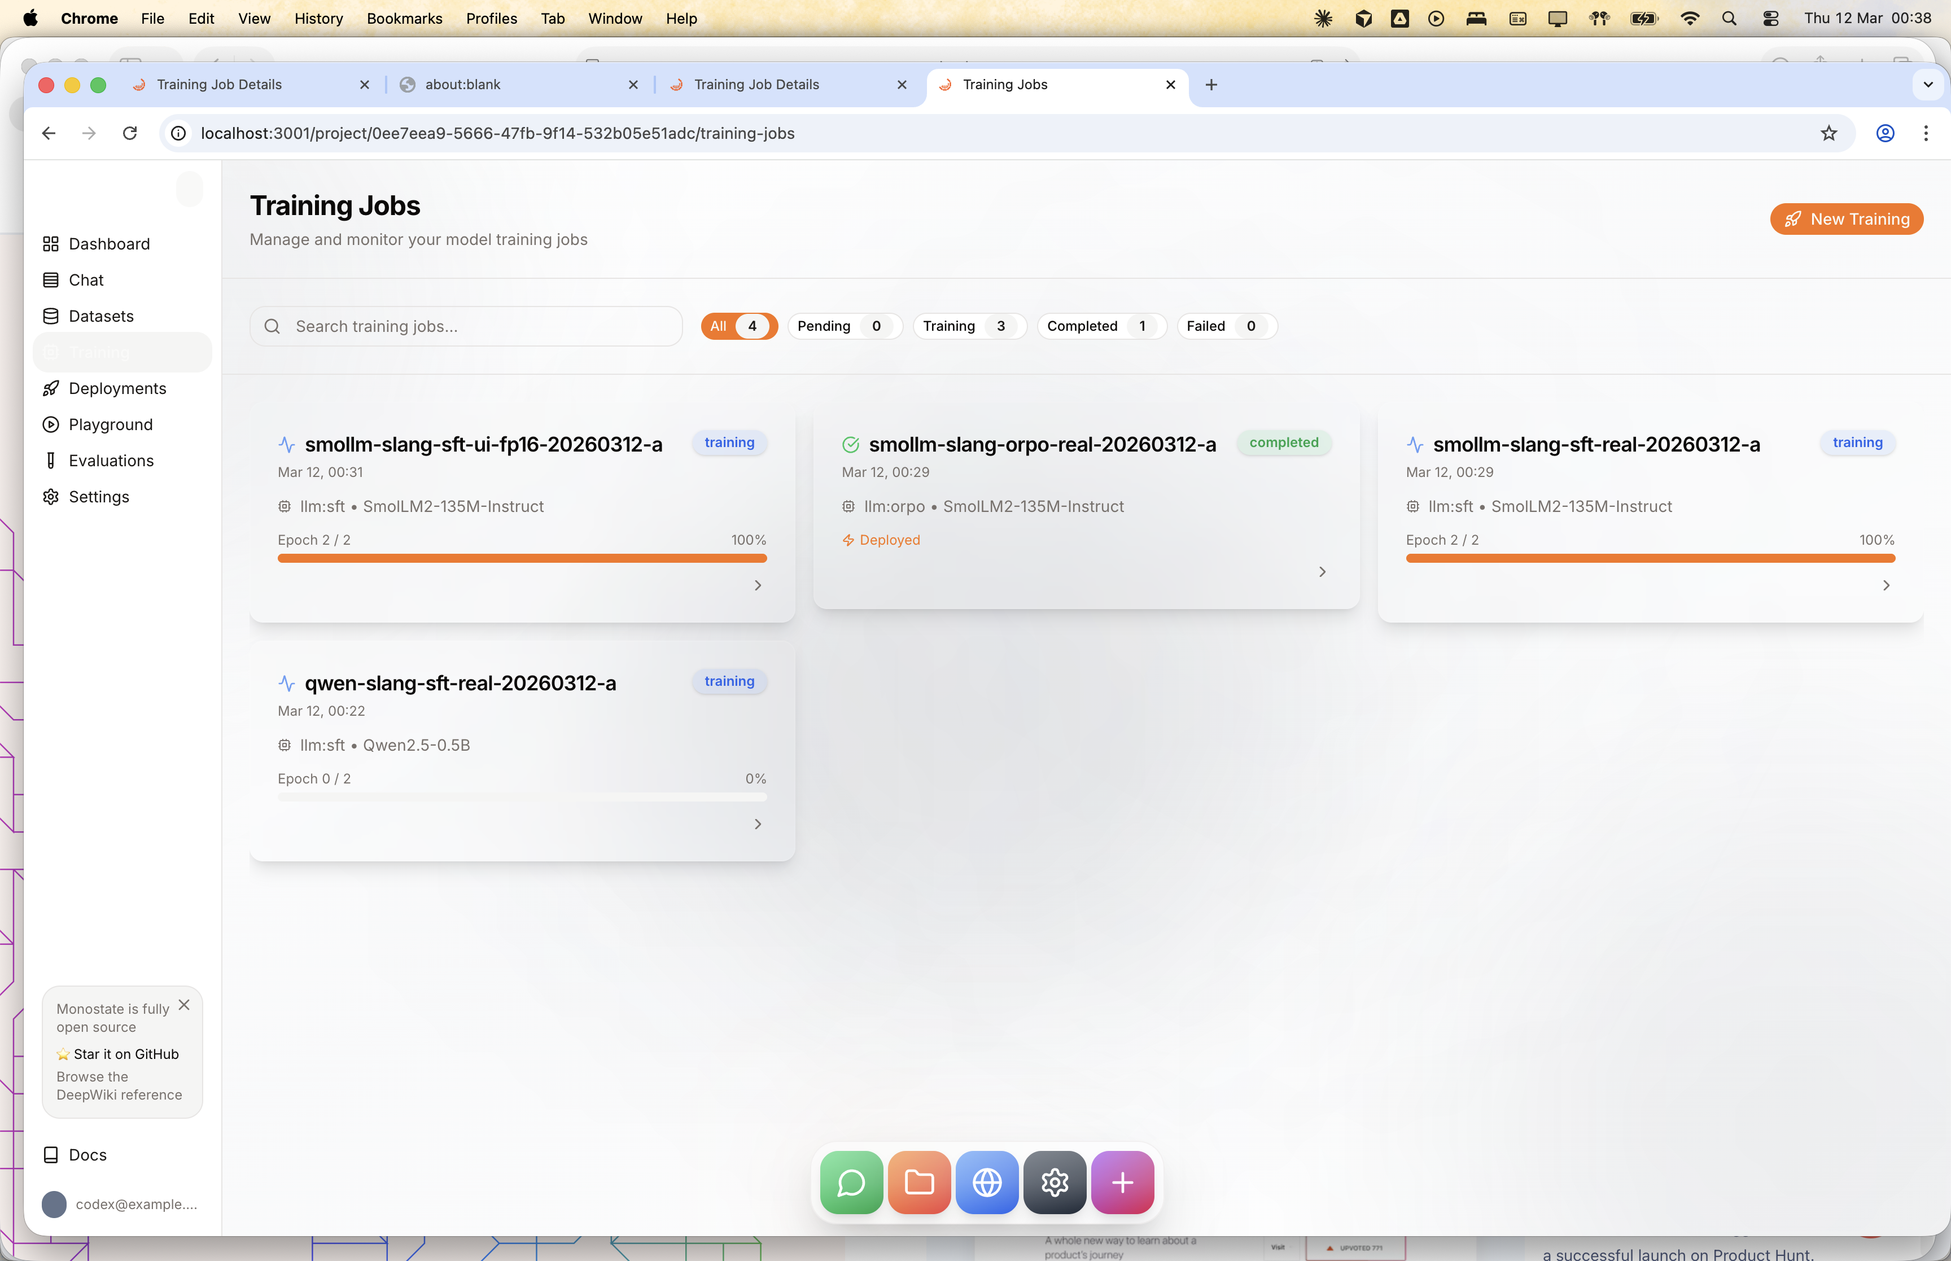Click the New Training button
This screenshot has width=1951, height=1261.
[x=1846, y=218]
